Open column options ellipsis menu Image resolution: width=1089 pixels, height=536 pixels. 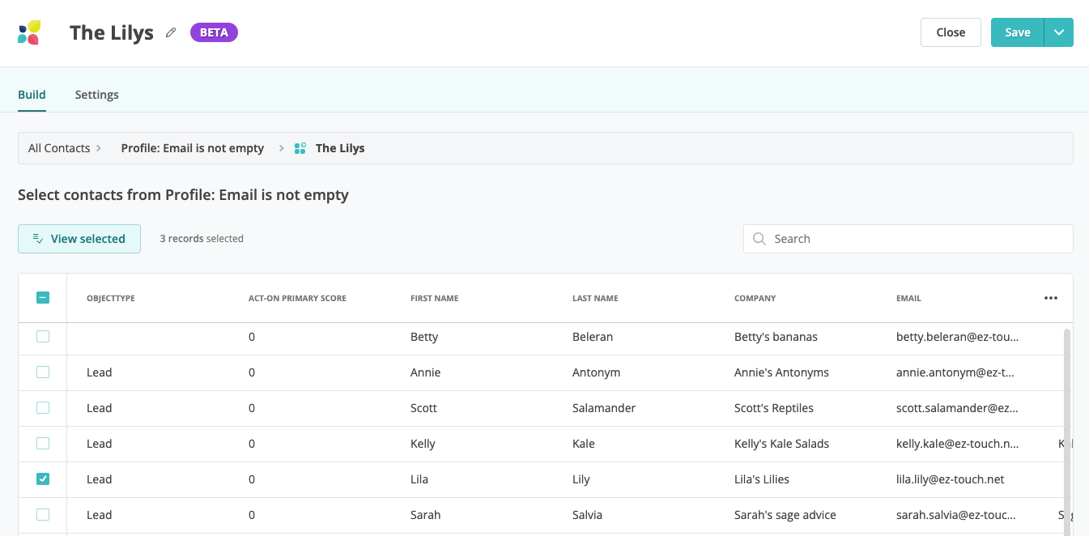pyautogui.click(x=1051, y=298)
